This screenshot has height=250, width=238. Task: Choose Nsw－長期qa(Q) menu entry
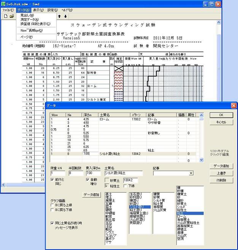(x=32, y=30)
